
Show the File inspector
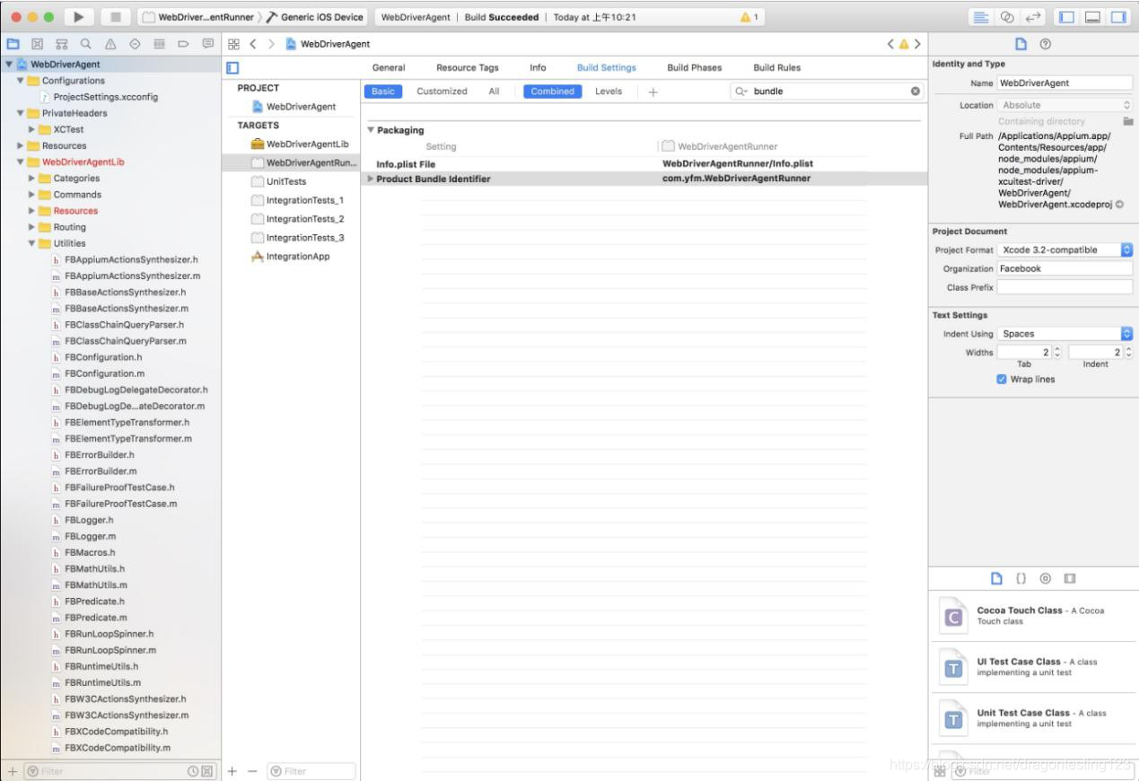1021,44
